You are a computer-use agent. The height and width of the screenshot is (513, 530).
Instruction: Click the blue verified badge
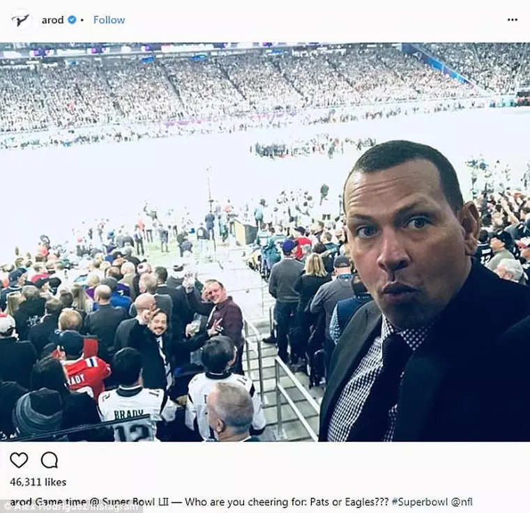(x=71, y=20)
